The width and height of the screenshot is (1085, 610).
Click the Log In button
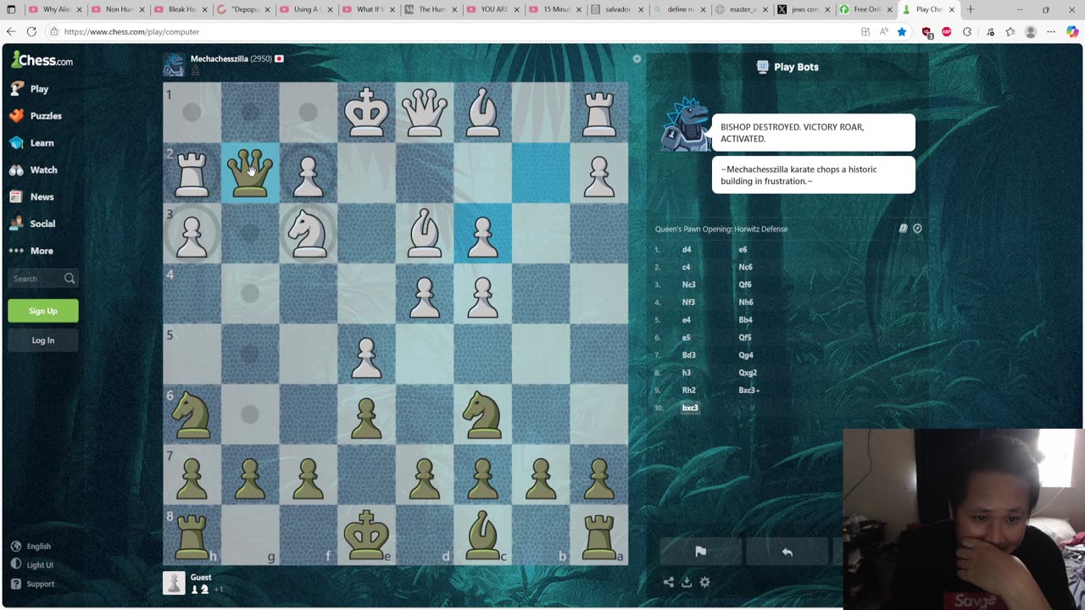coord(43,341)
